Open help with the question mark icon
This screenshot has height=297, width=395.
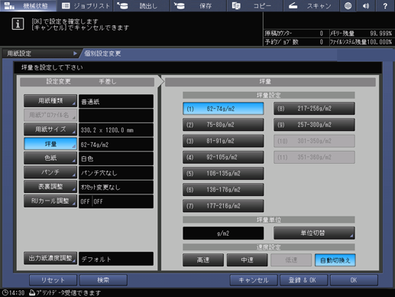[385, 5]
